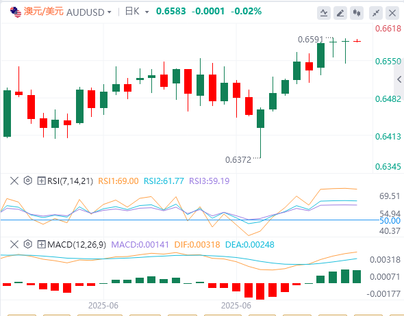
Task: Click the 50.00 RSI level line label
Action: pyautogui.click(x=390, y=220)
